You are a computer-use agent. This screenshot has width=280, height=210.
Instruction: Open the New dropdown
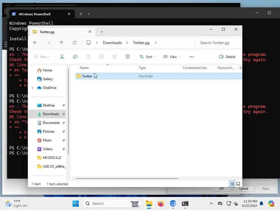(x=42, y=57)
